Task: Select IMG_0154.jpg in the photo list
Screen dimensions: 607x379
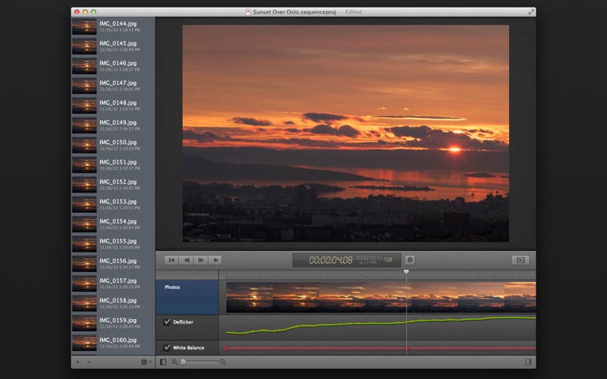Action: (x=113, y=224)
